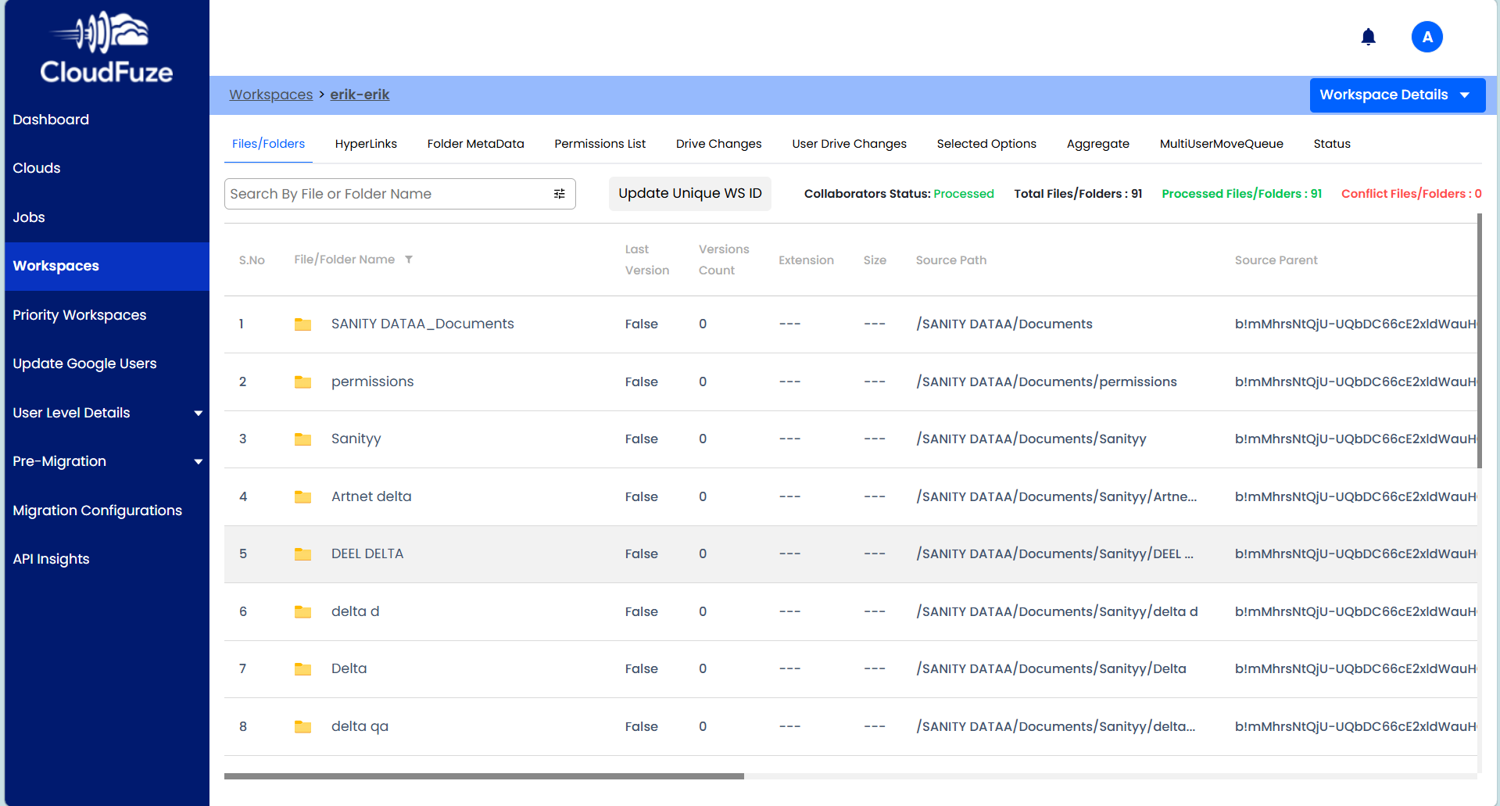Click folder icon for Delta row

tap(303, 669)
